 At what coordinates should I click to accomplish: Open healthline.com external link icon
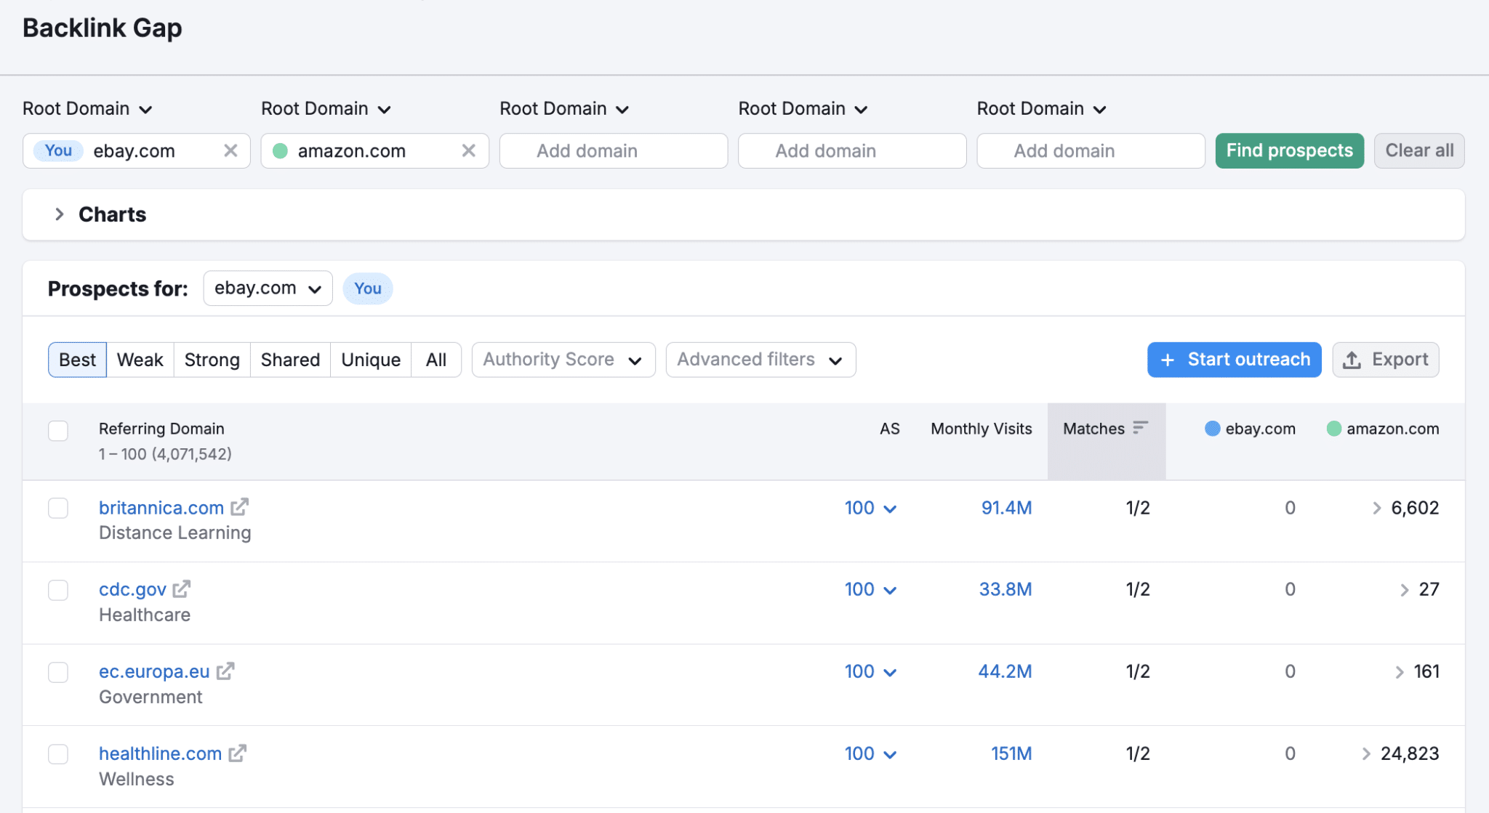[x=238, y=753]
